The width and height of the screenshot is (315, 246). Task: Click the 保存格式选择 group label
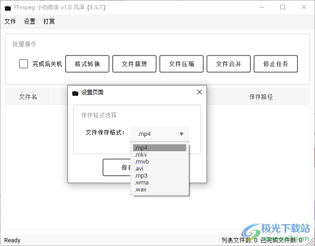[99, 115]
